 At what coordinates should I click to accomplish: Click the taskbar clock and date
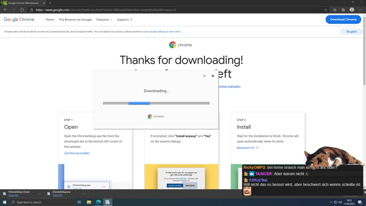(349, 202)
